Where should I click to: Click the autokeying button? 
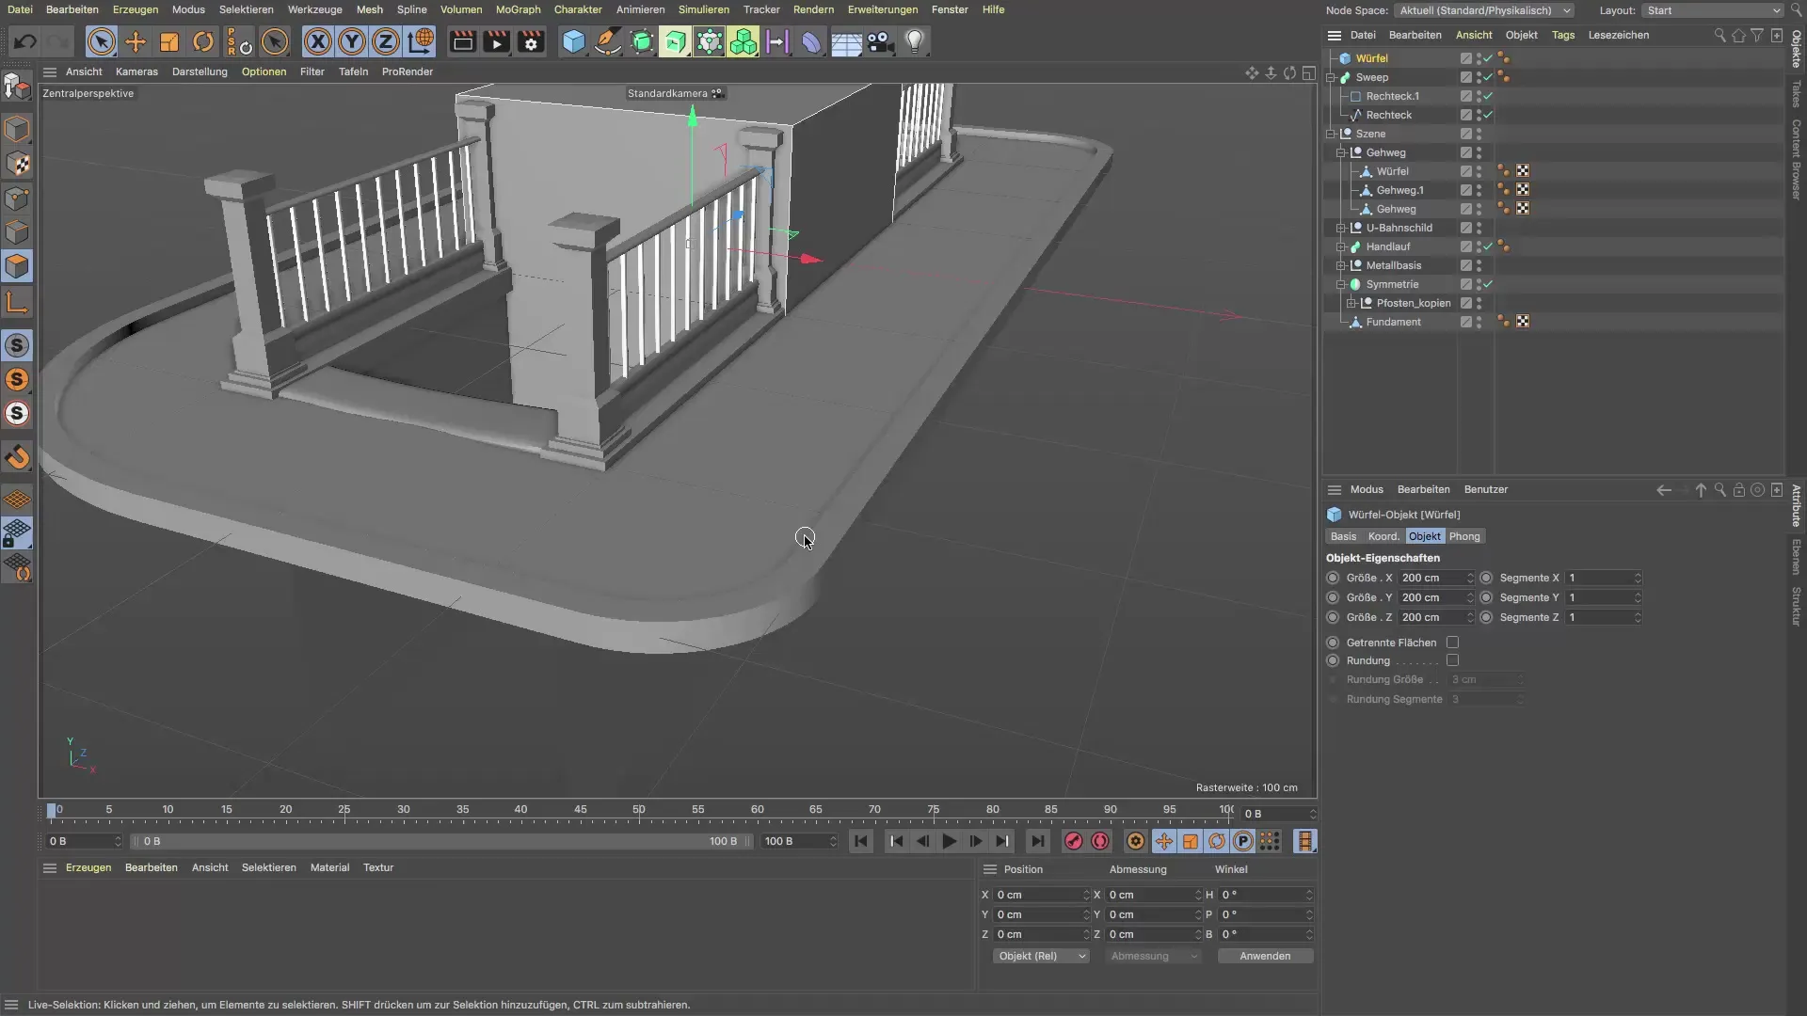1100,841
